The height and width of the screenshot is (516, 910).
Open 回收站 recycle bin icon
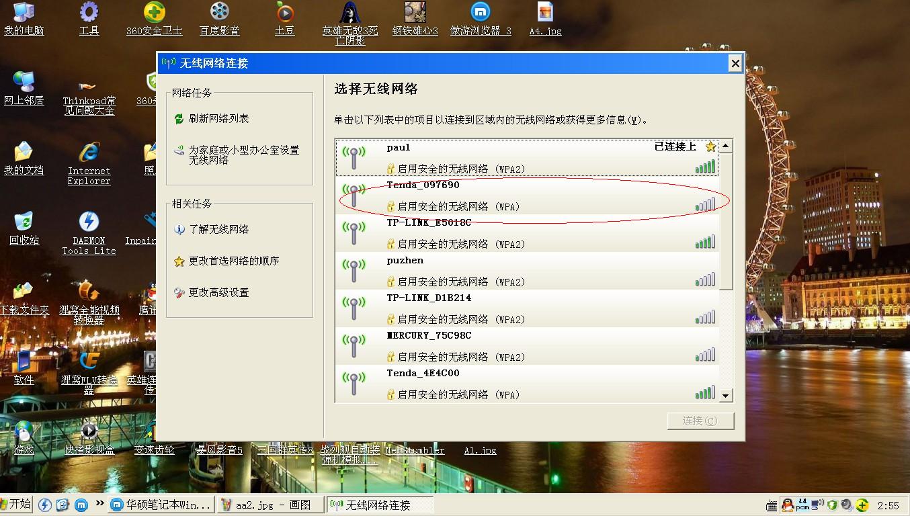coord(24,228)
